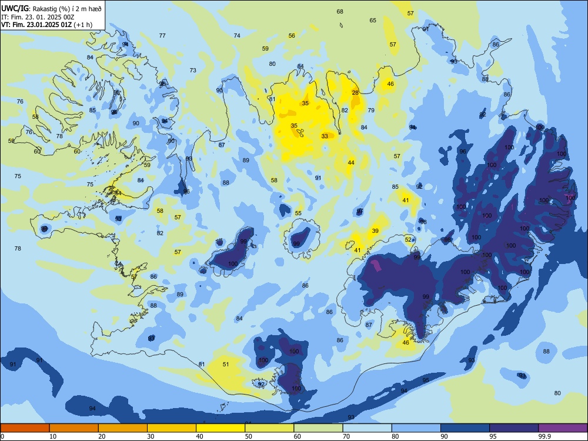Select the bright yellow 40–50 legend swatch
This screenshot has height=441, width=588.
220,428
